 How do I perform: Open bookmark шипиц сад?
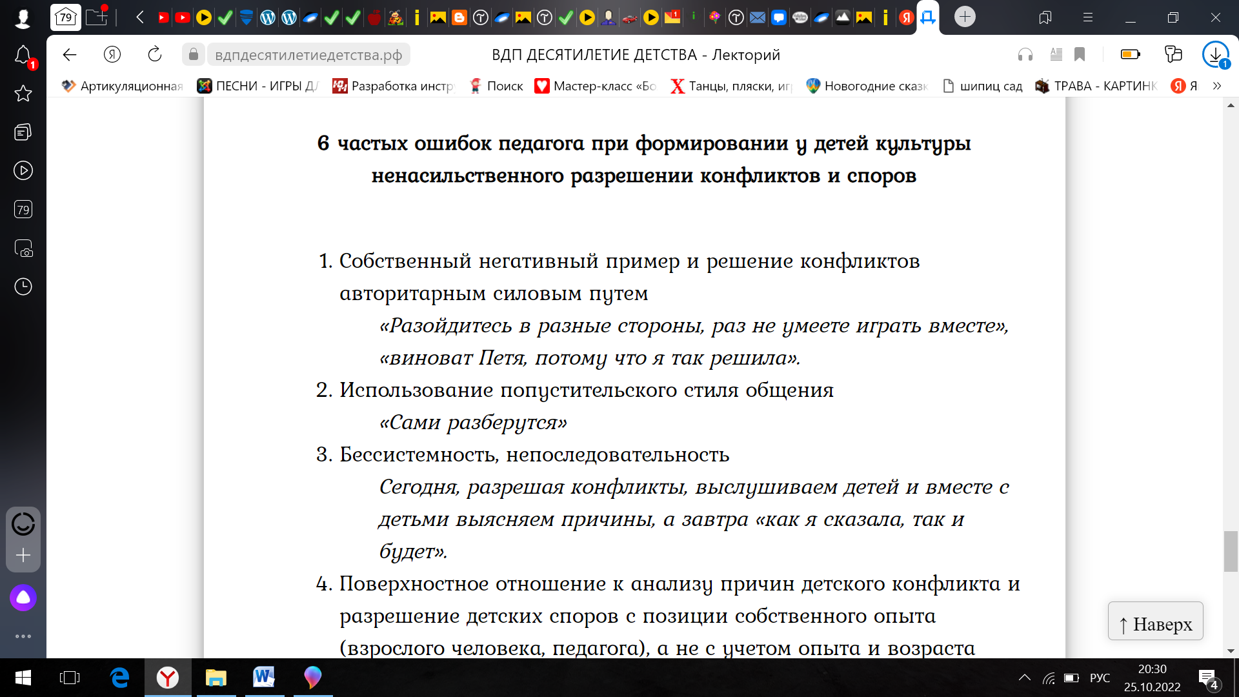coord(982,86)
